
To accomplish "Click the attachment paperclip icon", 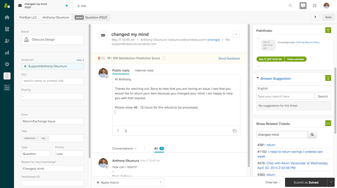I will [126, 131].
